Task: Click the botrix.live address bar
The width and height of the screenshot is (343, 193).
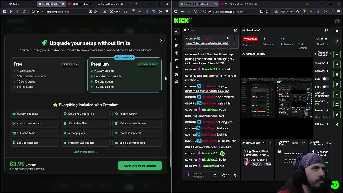Action: [64, 12]
